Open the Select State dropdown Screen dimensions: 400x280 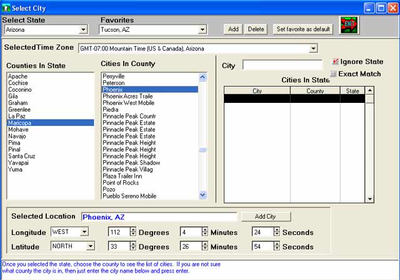coord(83,29)
